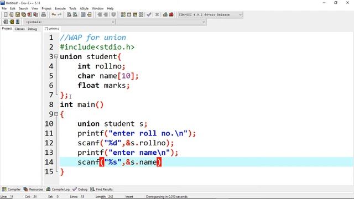This screenshot has height=199, width=354.
Task: Click the Rebuild All toolbar icon
Action: (x=141, y=15)
